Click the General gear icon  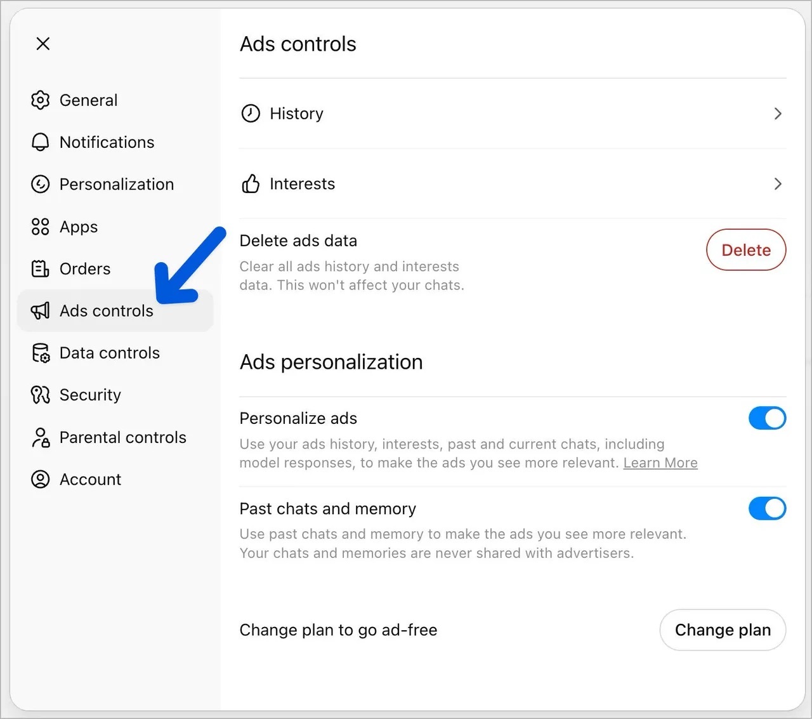40,100
